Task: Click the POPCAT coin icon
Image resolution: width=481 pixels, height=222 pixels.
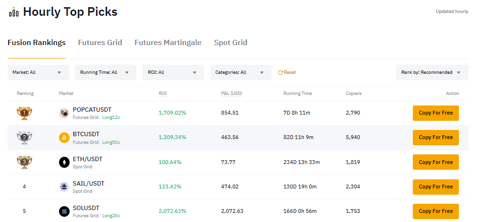Action: (x=64, y=113)
